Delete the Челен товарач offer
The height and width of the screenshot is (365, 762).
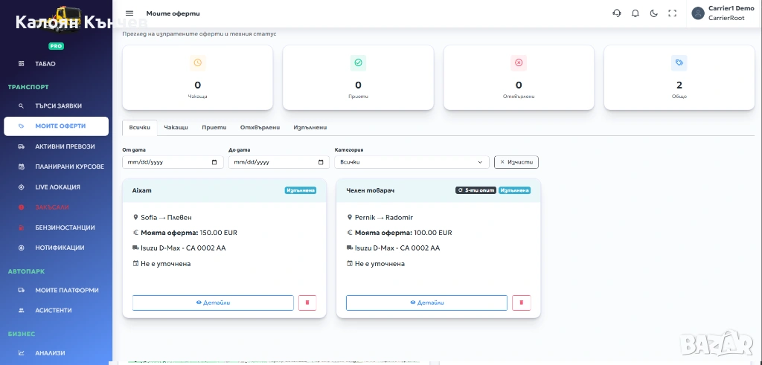[521, 303]
